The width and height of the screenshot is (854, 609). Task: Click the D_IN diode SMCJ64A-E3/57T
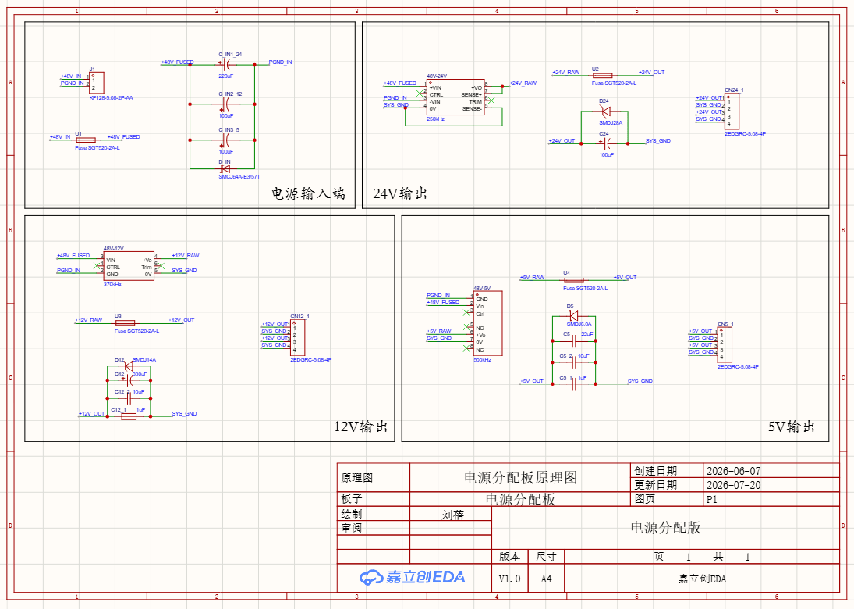coord(225,169)
